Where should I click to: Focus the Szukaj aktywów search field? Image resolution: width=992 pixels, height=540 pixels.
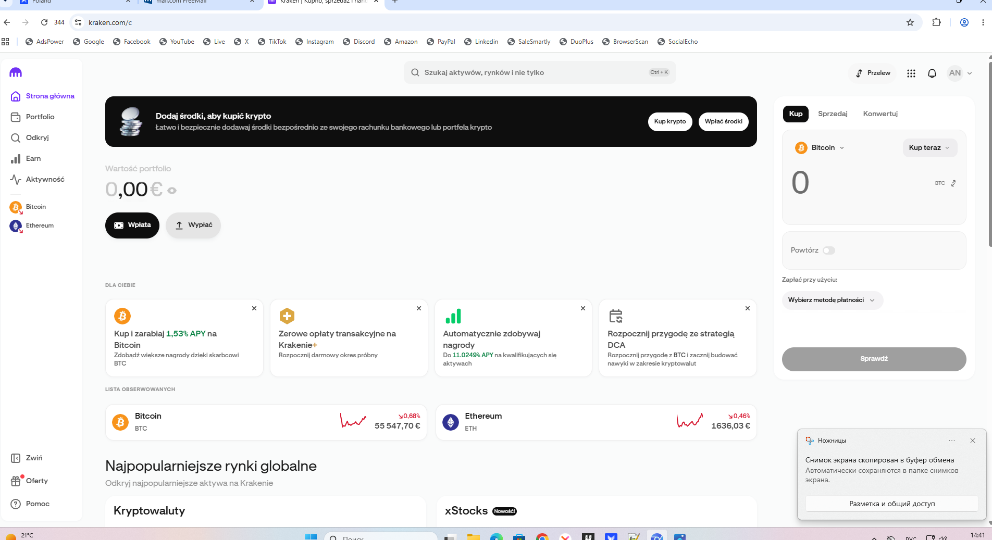pyautogui.click(x=540, y=73)
